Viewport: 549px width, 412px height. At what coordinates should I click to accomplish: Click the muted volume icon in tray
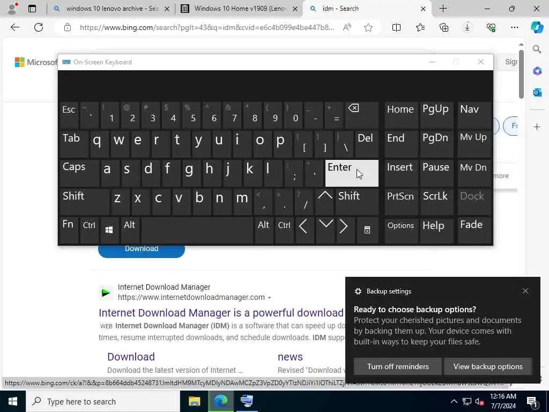[x=479, y=401]
